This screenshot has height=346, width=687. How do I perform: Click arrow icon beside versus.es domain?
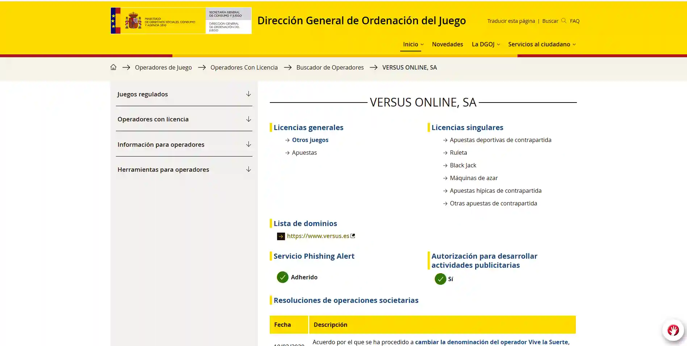281,236
